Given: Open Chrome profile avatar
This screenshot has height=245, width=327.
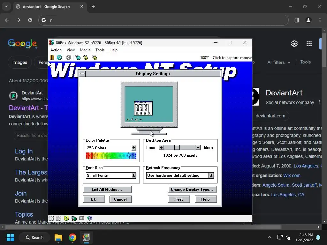Looking at the screenshot, I should tap(308, 20).
